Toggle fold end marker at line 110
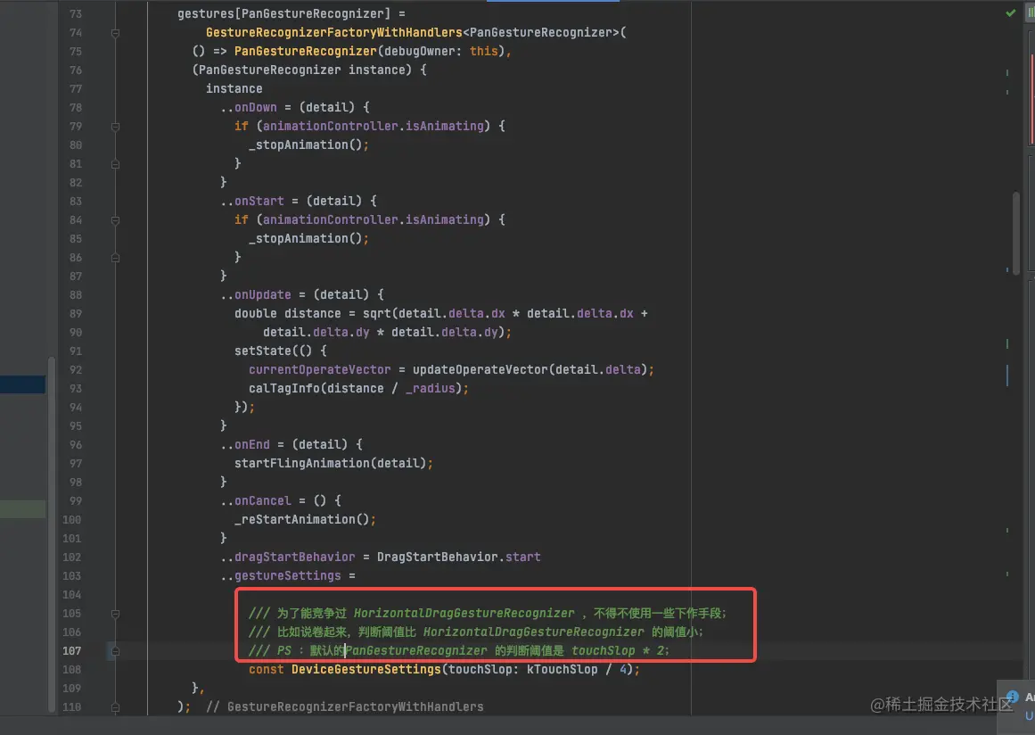This screenshot has height=735, width=1035. point(115,707)
